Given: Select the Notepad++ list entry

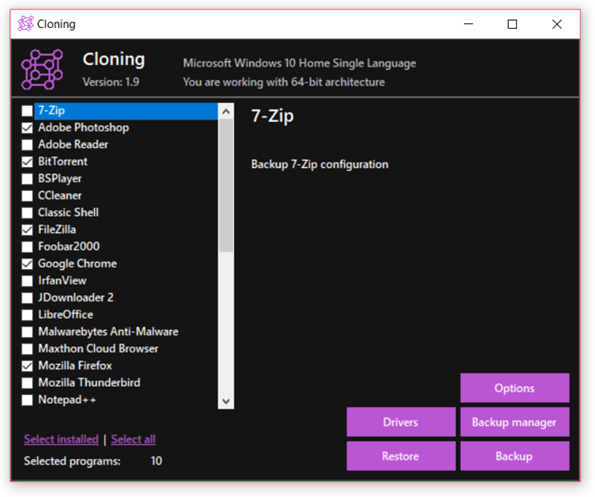Looking at the screenshot, I should 68,400.
